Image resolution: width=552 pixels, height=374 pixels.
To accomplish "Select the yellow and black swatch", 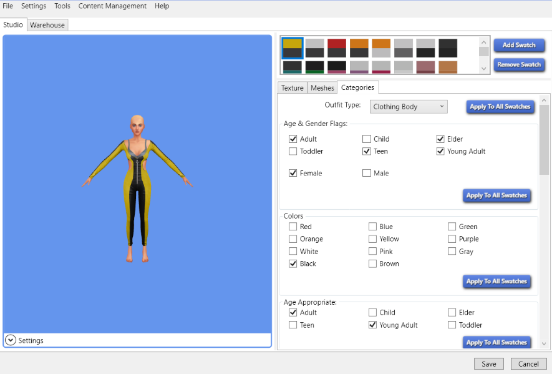I will click(x=292, y=48).
